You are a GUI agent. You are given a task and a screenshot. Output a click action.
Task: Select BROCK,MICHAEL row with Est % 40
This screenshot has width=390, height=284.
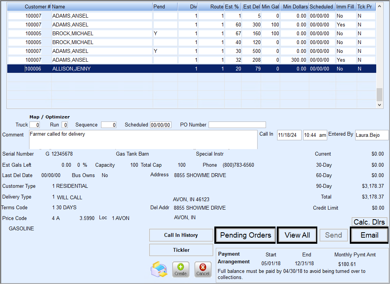tap(191, 42)
